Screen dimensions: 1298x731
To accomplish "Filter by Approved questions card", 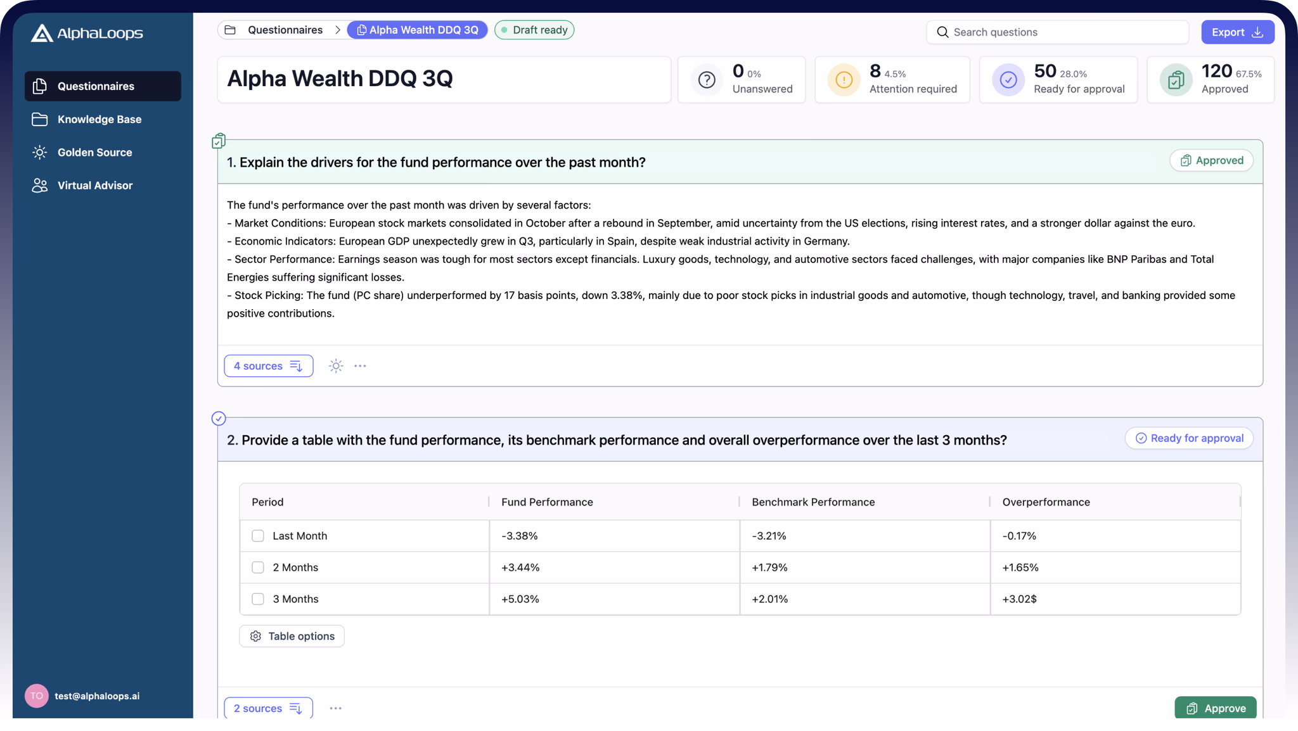I will [x=1211, y=80].
